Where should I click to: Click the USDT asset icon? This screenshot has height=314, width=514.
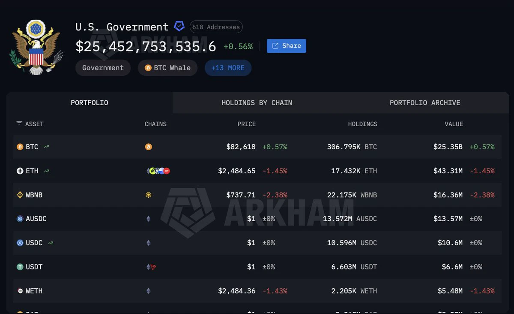[20, 267]
